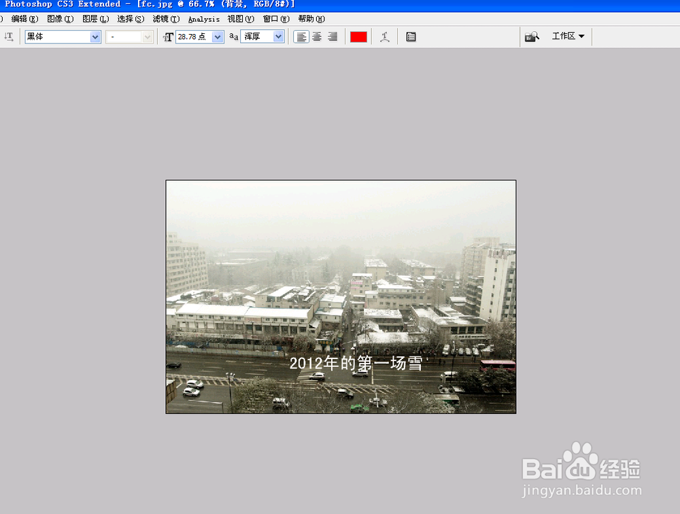
Task: Click the Create Warped Text icon
Action: click(384, 37)
